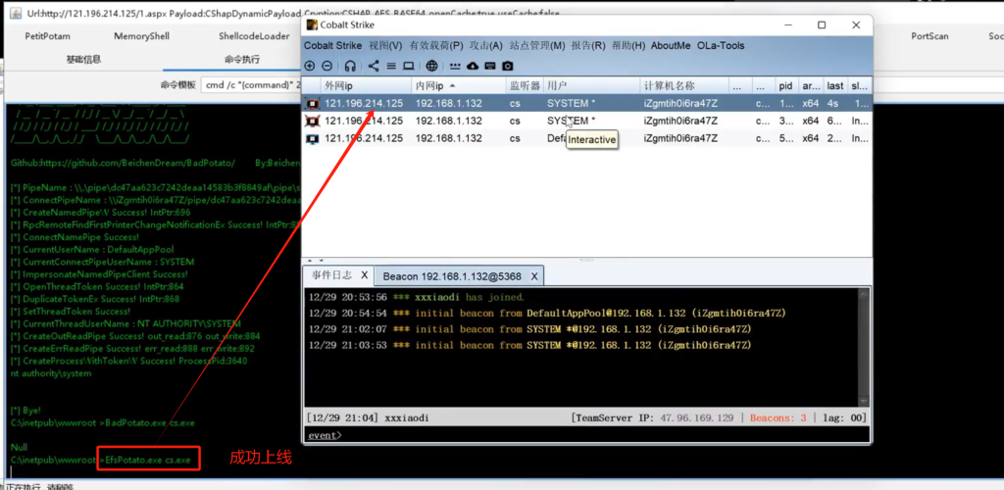Click 'SetThreadToken Success!' terminal line
This screenshot has width=1004, height=490.
tap(71, 312)
